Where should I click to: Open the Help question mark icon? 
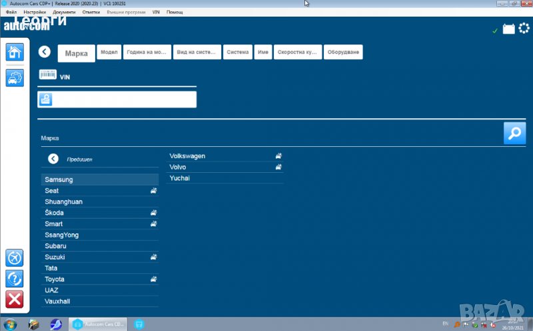point(15,278)
